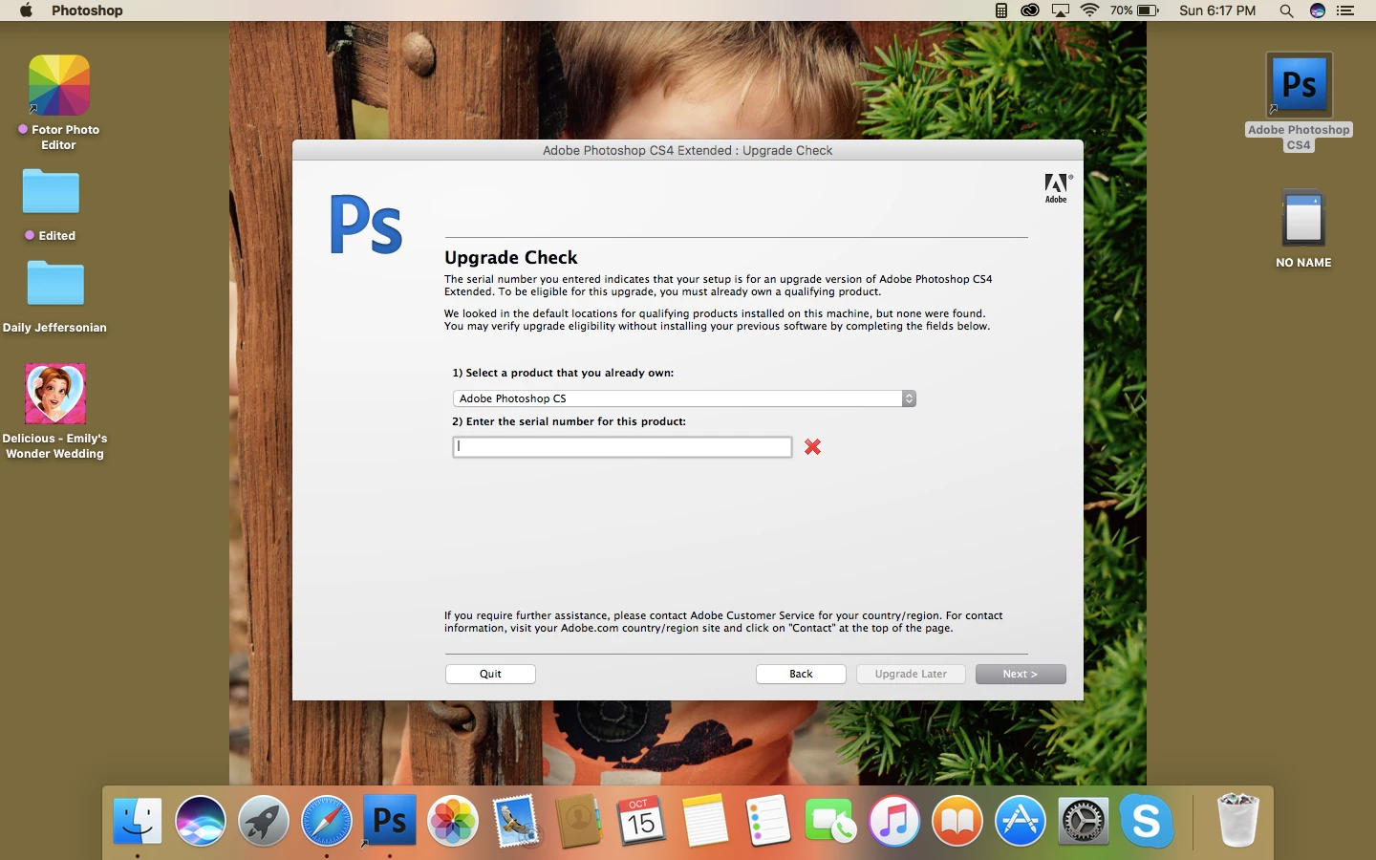This screenshot has height=860, width=1376.
Task: Open Calendar showing Oct 15 in Dock
Action: (x=641, y=821)
